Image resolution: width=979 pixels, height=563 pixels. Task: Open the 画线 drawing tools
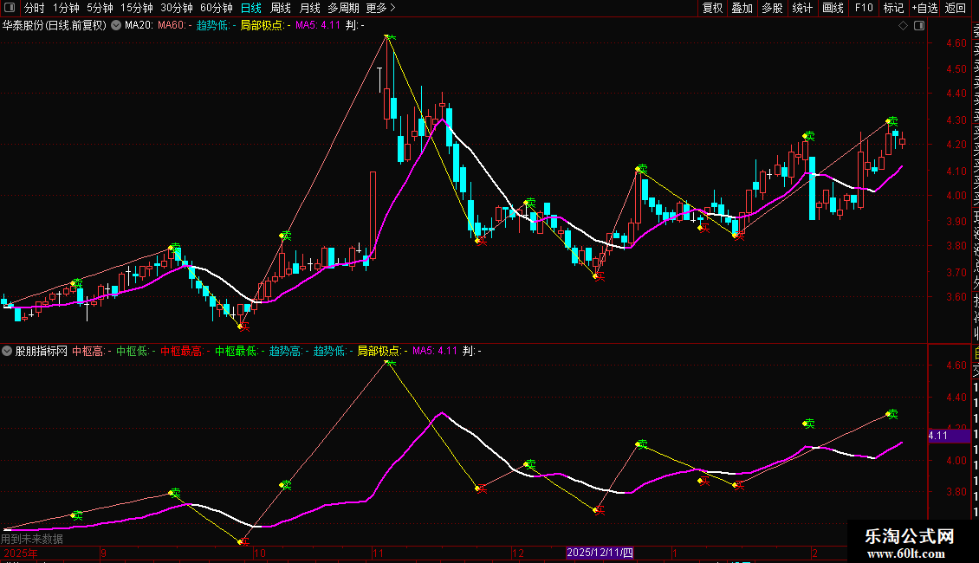click(x=833, y=8)
